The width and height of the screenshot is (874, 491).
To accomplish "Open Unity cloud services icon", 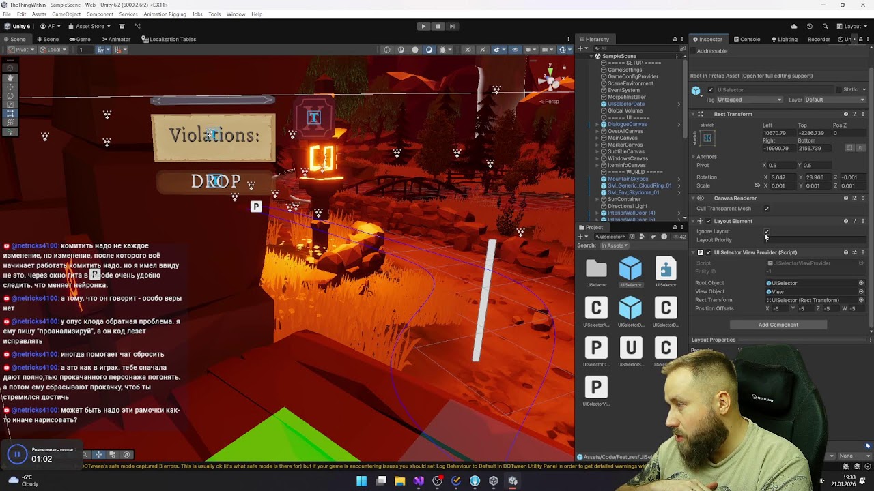I will click(793, 26).
